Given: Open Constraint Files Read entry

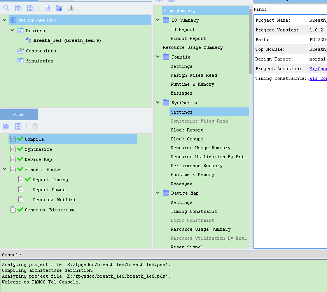Looking at the screenshot, I should (199, 121).
